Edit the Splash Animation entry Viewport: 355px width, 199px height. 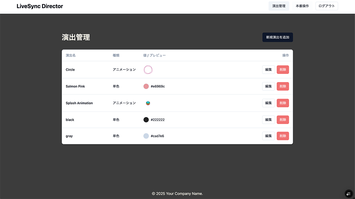pyautogui.click(x=268, y=103)
